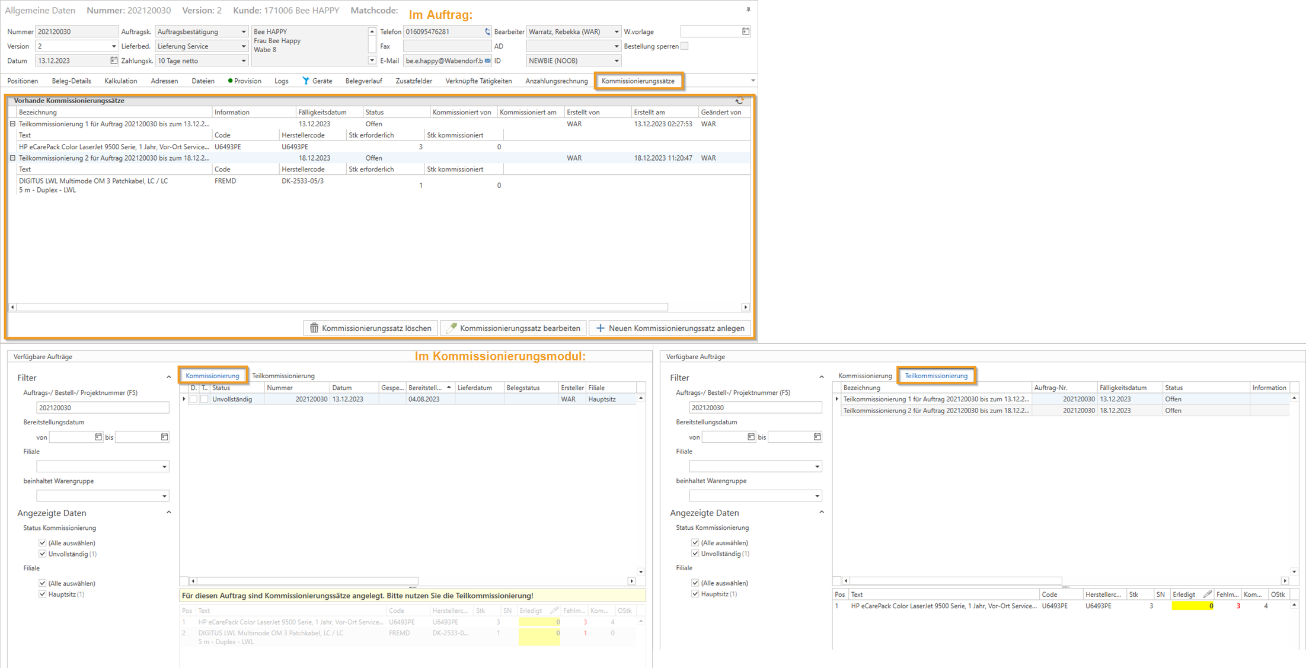Screen dimensions: 1306x668
Task: Open the Zahlungsk. 10 Tage netto dropdown
Action: [x=243, y=60]
